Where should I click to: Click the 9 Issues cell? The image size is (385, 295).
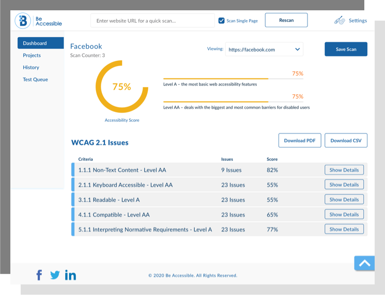pos(232,170)
